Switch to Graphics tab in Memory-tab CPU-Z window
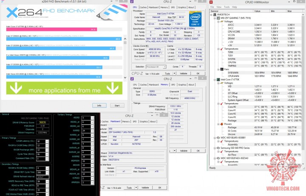Viewport: 306px width, 196px height. (x=182, y=85)
